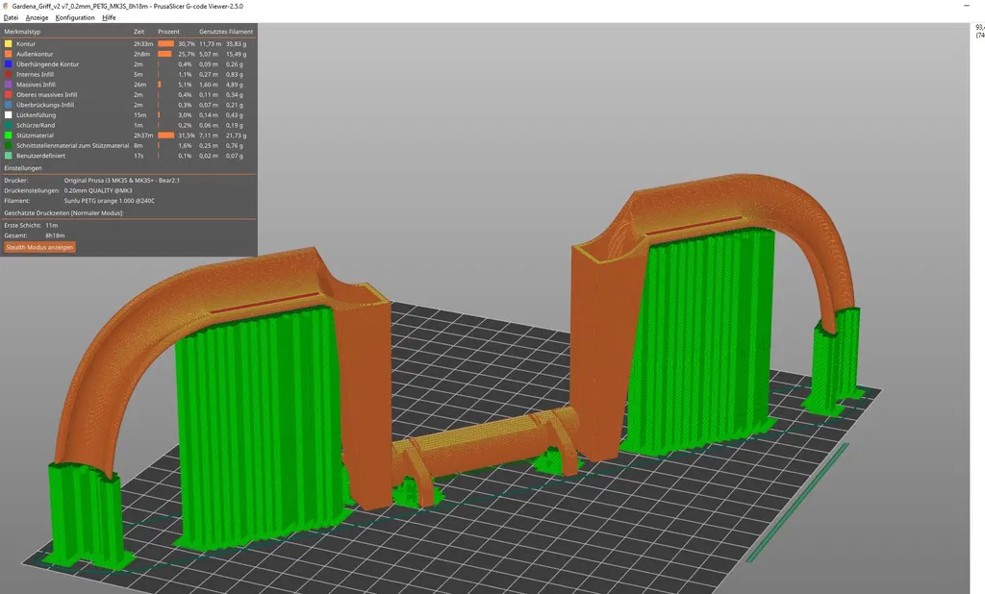Click the Zeit column header
Viewport: 985px width, 594px height.
click(139, 32)
